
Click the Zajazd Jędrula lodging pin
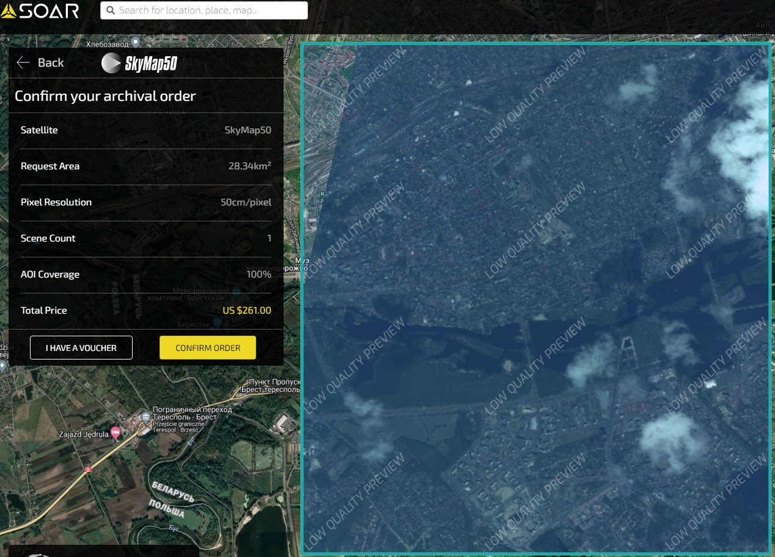tap(115, 433)
